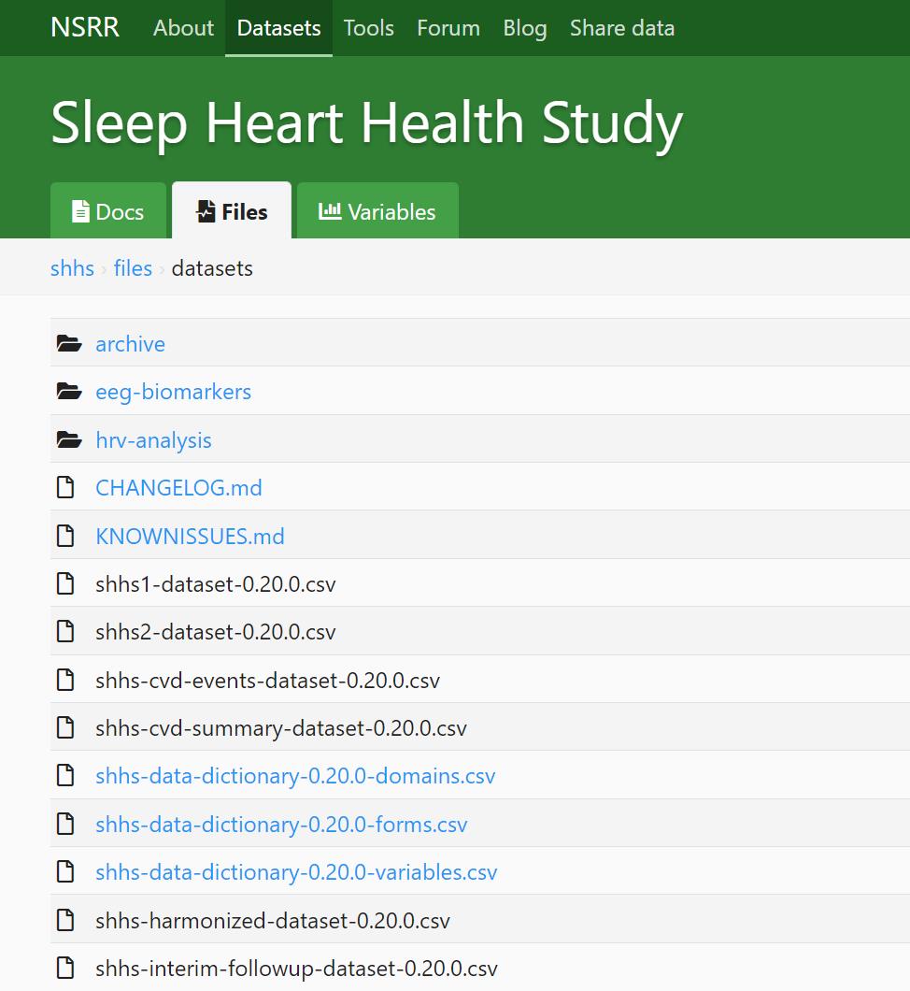This screenshot has width=910, height=991.
Task: Go to the Forum page
Action: pyautogui.click(x=448, y=28)
